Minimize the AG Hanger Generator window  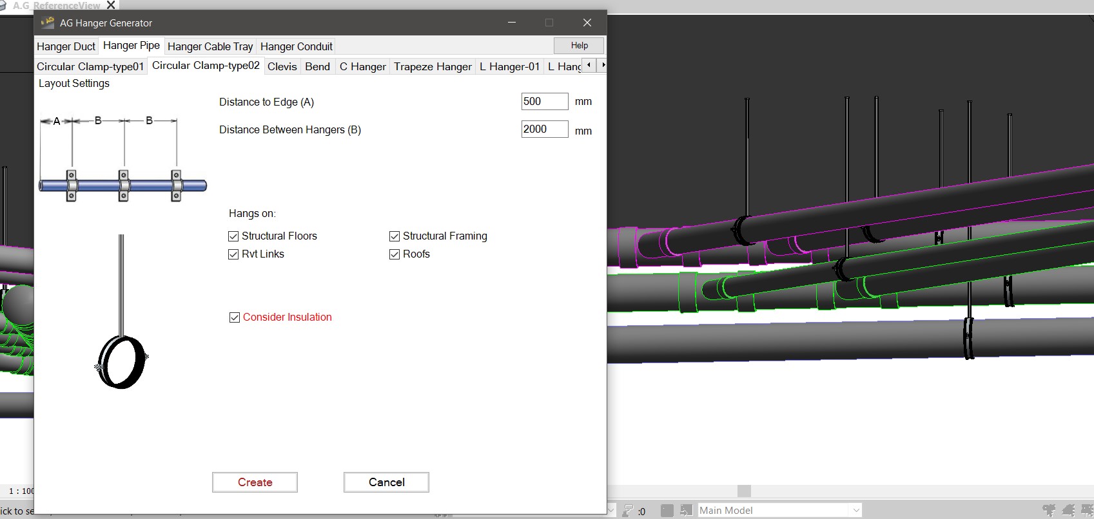512,23
